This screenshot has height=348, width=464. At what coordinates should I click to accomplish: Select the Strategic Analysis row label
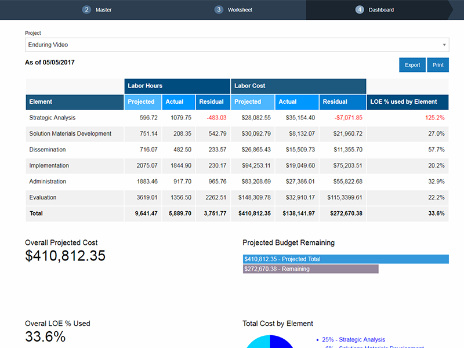[x=52, y=118]
